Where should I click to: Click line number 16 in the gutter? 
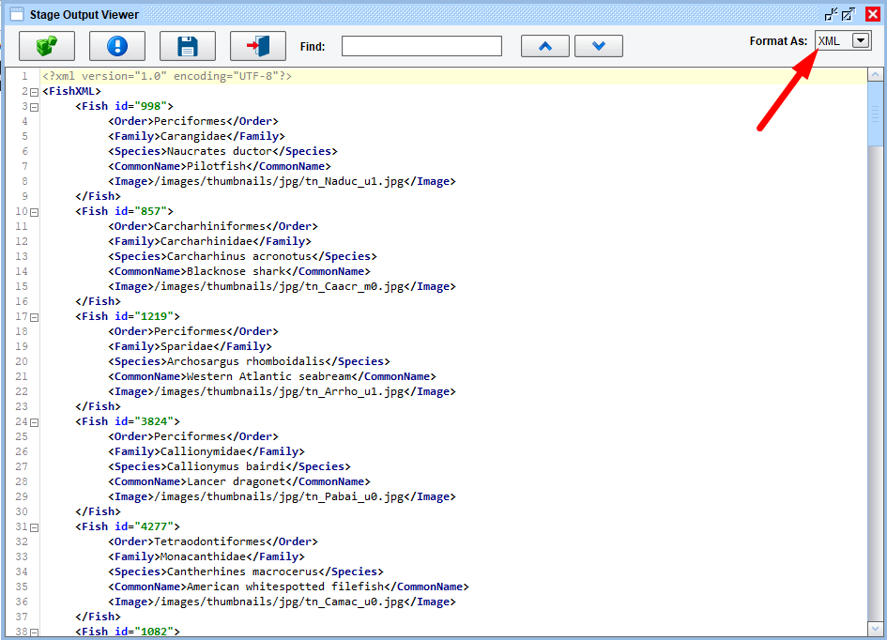tap(22, 301)
